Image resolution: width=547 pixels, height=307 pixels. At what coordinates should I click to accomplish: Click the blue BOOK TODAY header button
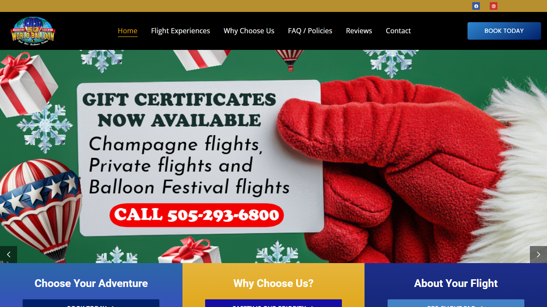pyautogui.click(x=504, y=31)
